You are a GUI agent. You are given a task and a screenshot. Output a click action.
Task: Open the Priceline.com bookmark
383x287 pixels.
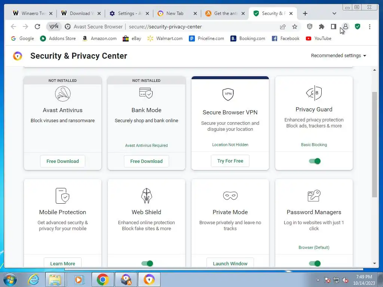(x=206, y=38)
